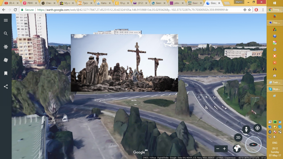
Task: Switch to the 'Книг' tab
Action: pyautogui.click(x=195, y=3)
